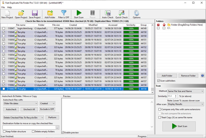This screenshot has width=206, height=138.
Task: Click the results list scroll down arrow
Action: point(152,92)
